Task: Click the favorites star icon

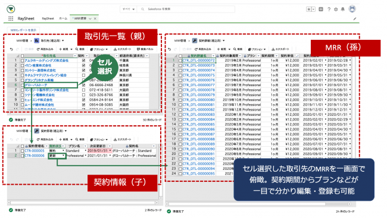Action: pyautogui.click(x=309, y=10)
